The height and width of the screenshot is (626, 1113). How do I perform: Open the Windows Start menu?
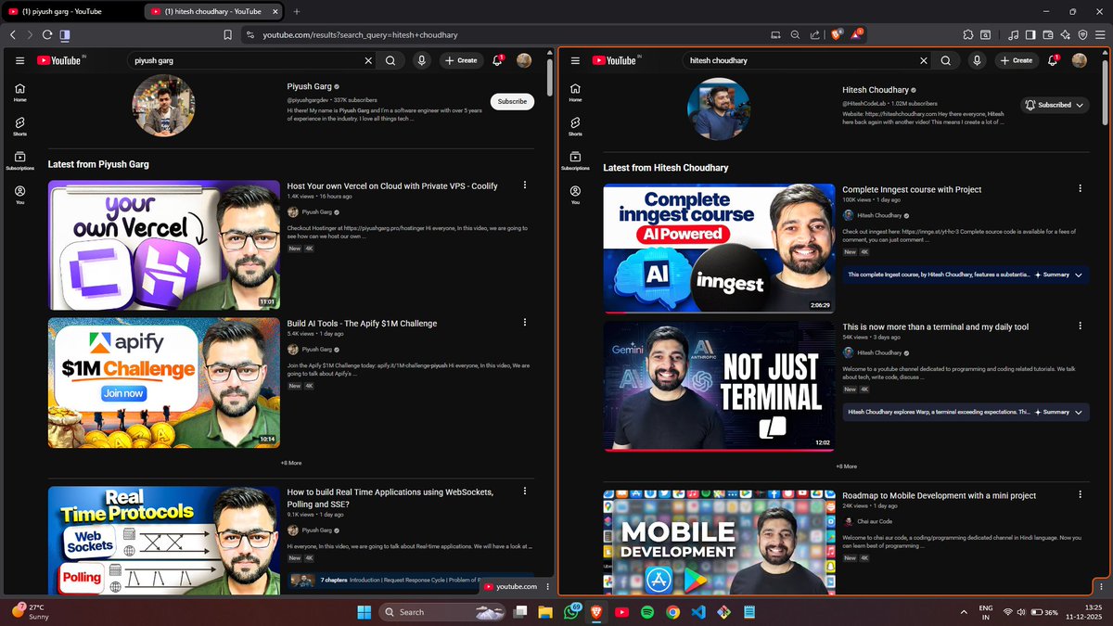pyautogui.click(x=364, y=612)
